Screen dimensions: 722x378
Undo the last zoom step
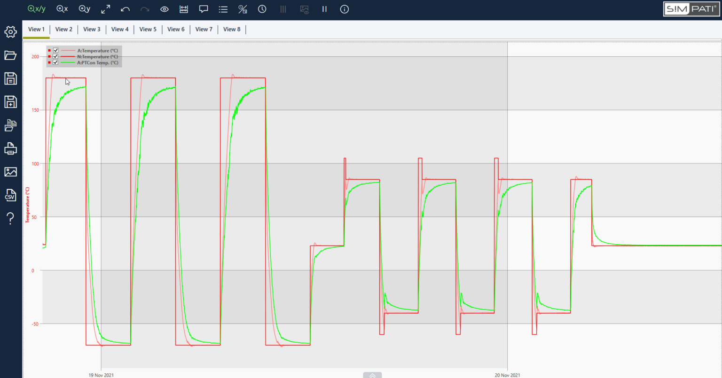125,9
